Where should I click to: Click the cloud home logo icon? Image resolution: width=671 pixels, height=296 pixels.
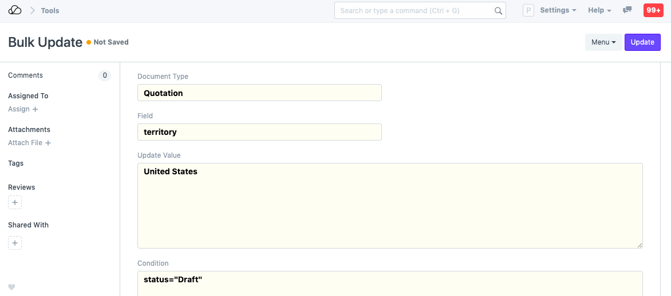point(15,10)
